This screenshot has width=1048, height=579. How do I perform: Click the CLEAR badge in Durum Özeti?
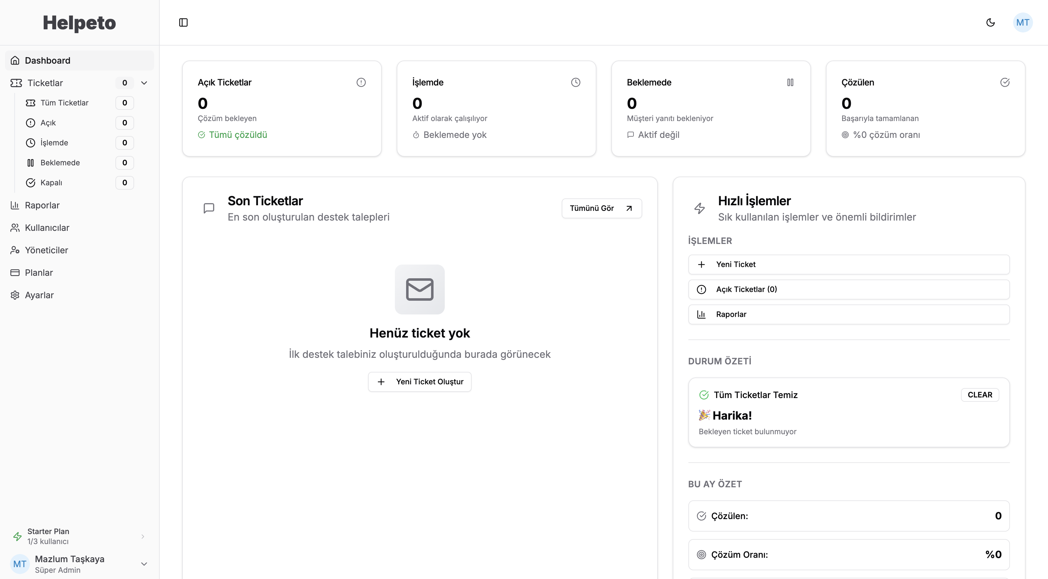[x=980, y=395]
